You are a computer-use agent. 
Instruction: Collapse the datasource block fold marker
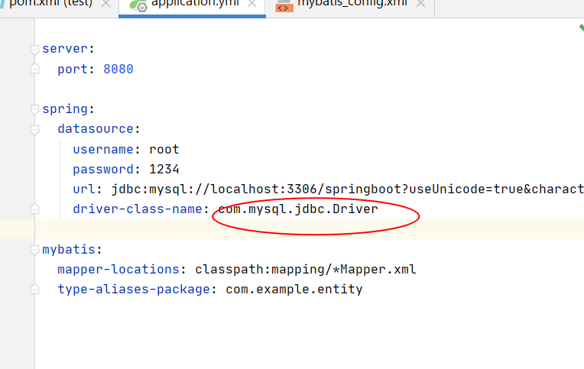coord(34,130)
